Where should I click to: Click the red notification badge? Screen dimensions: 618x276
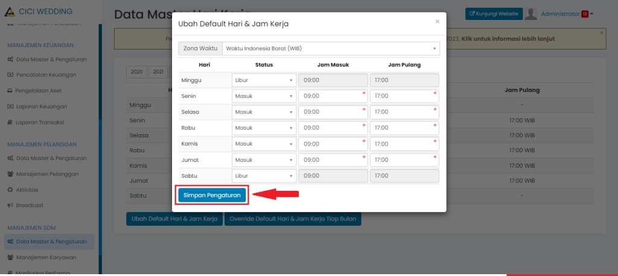click(x=585, y=14)
